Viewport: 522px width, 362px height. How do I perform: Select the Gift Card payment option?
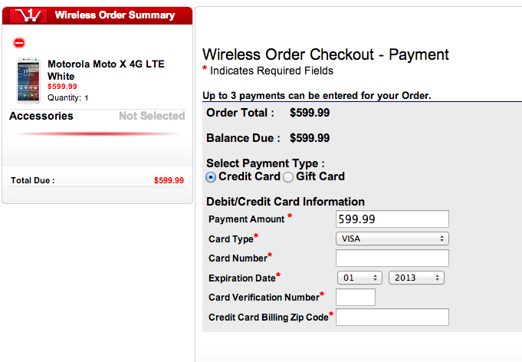tap(288, 177)
